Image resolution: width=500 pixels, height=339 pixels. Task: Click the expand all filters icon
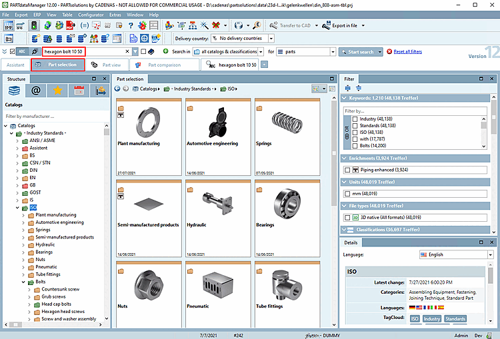coord(348,89)
